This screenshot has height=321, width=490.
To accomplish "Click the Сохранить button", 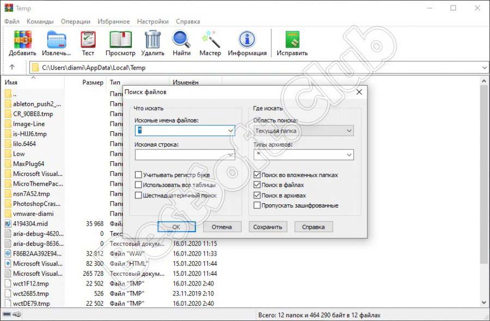I will [x=268, y=227].
